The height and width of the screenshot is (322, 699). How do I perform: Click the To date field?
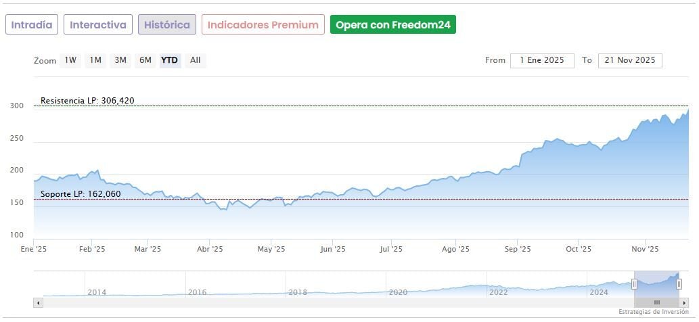630,60
